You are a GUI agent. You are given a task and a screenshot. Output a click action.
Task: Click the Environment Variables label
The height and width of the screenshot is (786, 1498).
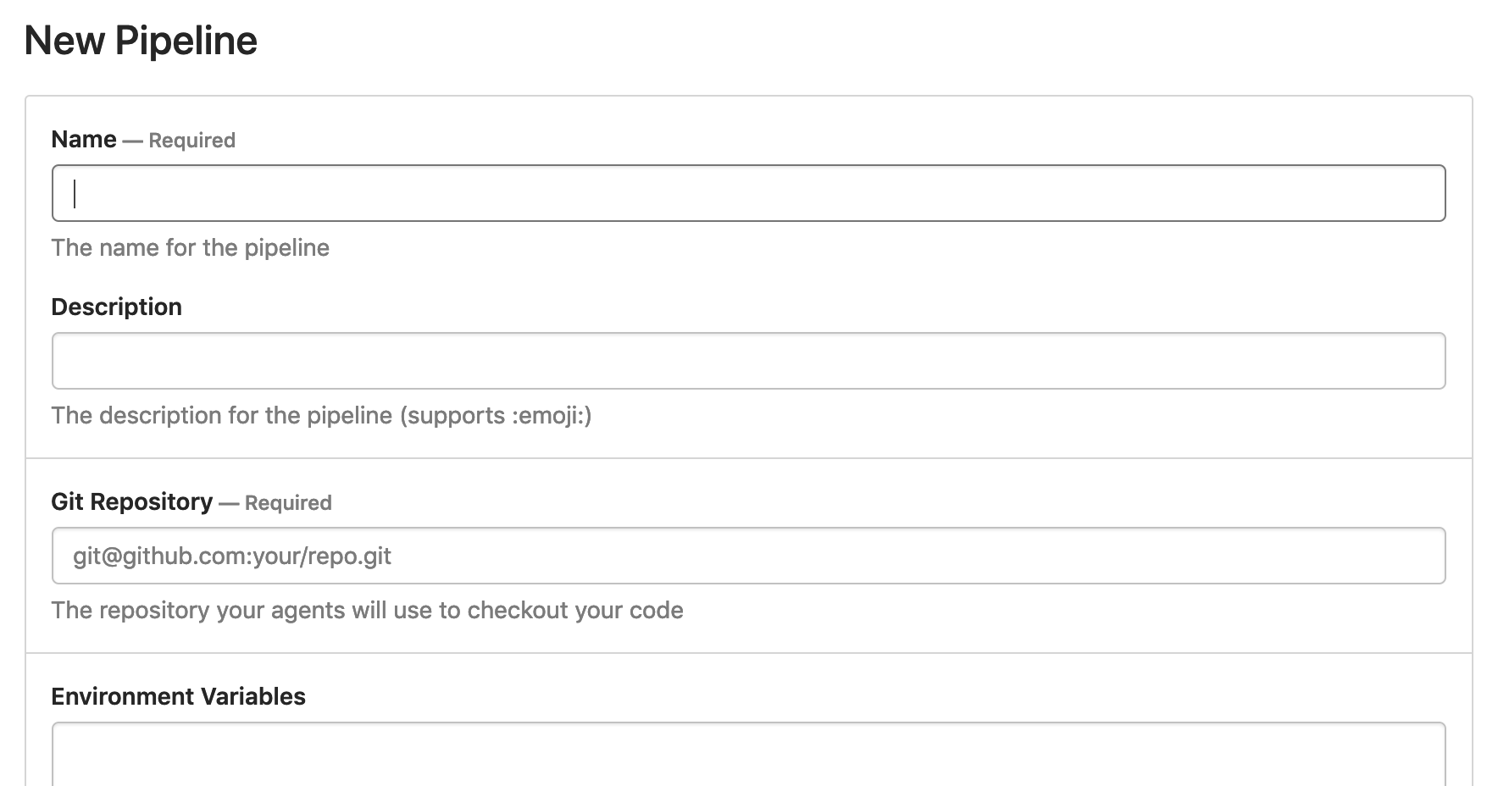click(179, 696)
